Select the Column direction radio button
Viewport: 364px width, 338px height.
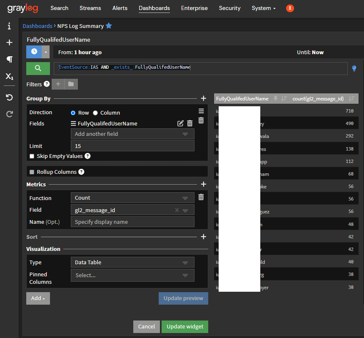(95, 113)
